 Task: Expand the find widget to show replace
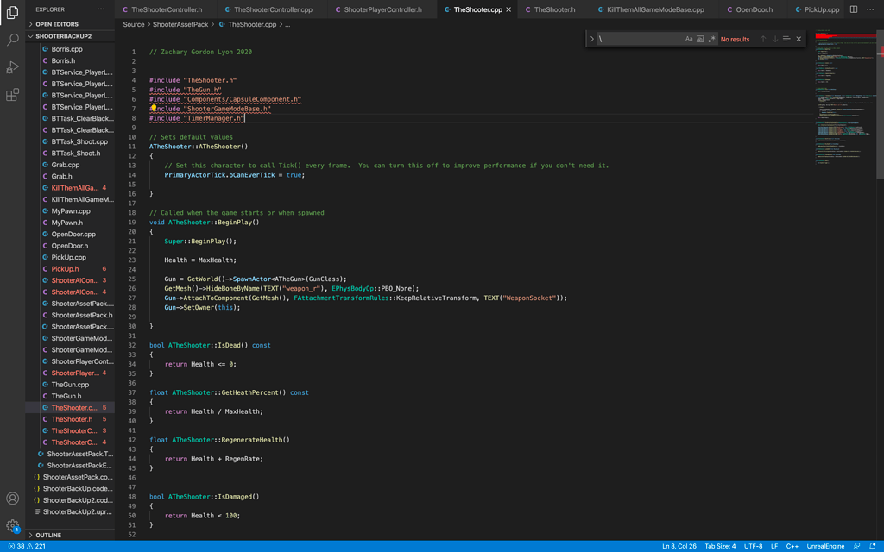pyautogui.click(x=592, y=39)
